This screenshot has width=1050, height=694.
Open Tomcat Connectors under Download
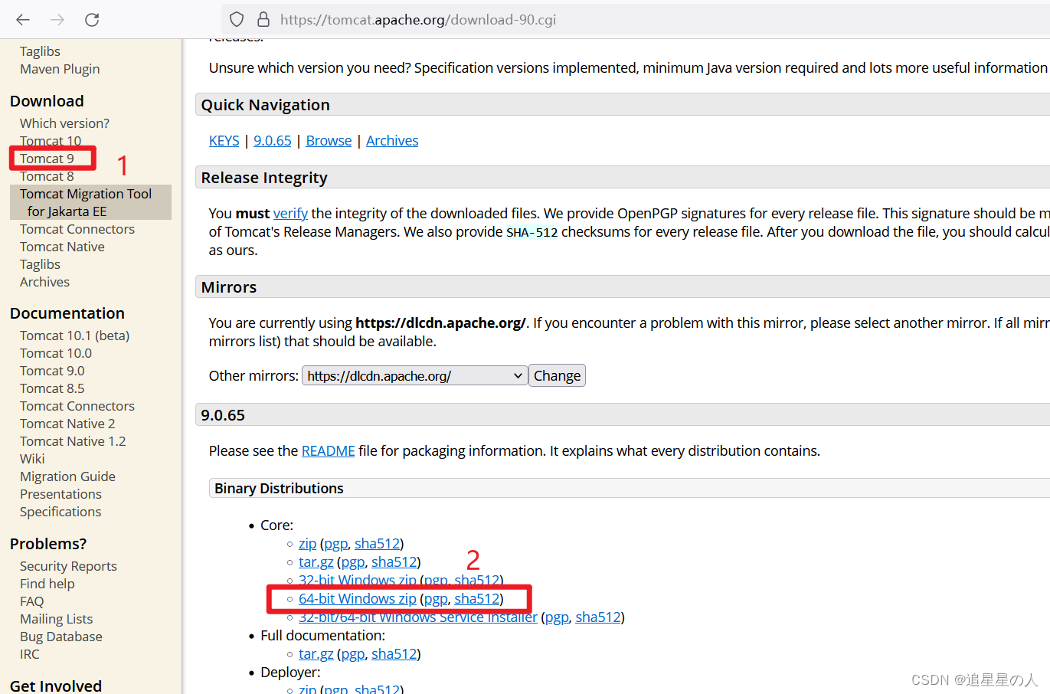pyautogui.click(x=77, y=229)
